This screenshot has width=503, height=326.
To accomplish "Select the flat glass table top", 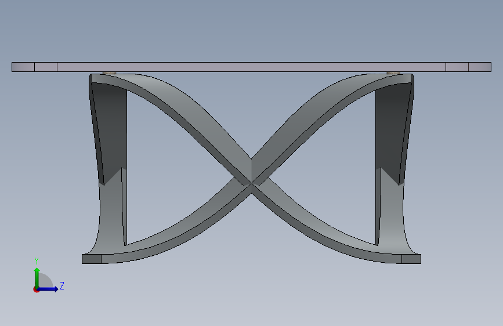I will (x=252, y=67).
